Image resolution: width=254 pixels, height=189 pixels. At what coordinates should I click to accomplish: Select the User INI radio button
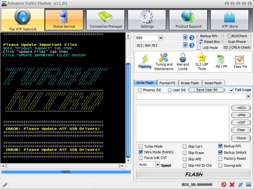(170, 90)
